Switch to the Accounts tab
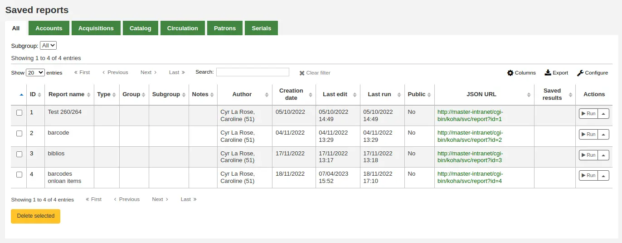The height and width of the screenshot is (243, 622). click(49, 28)
